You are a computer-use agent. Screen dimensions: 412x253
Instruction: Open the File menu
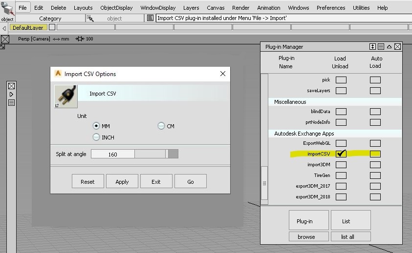[x=22, y=8]
